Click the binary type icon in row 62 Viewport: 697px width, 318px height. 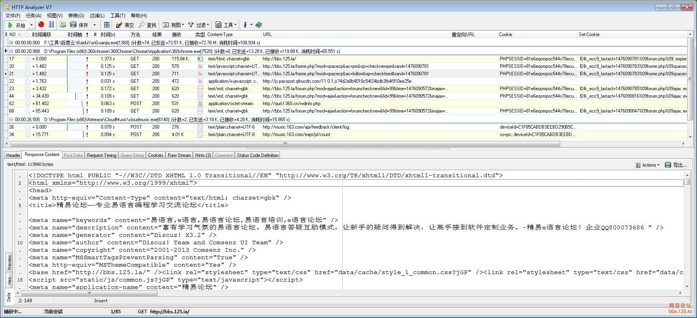coord(200,104)
